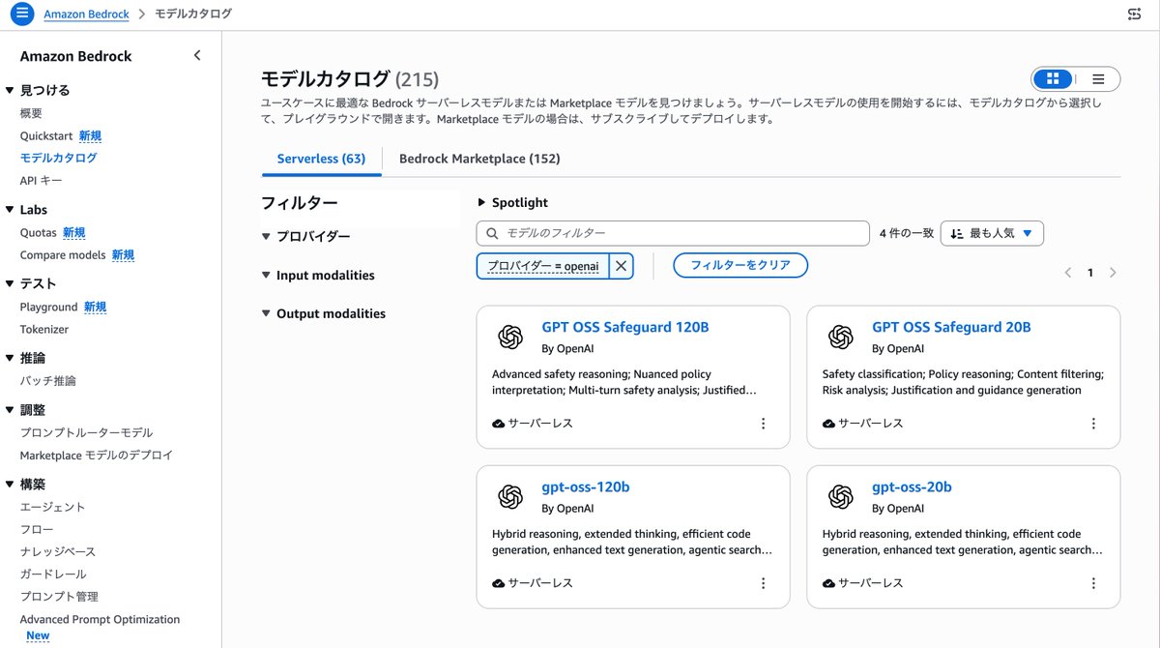
Task: Click Amazon Bedrock breadcrumb link
Action: click(84, 15)
